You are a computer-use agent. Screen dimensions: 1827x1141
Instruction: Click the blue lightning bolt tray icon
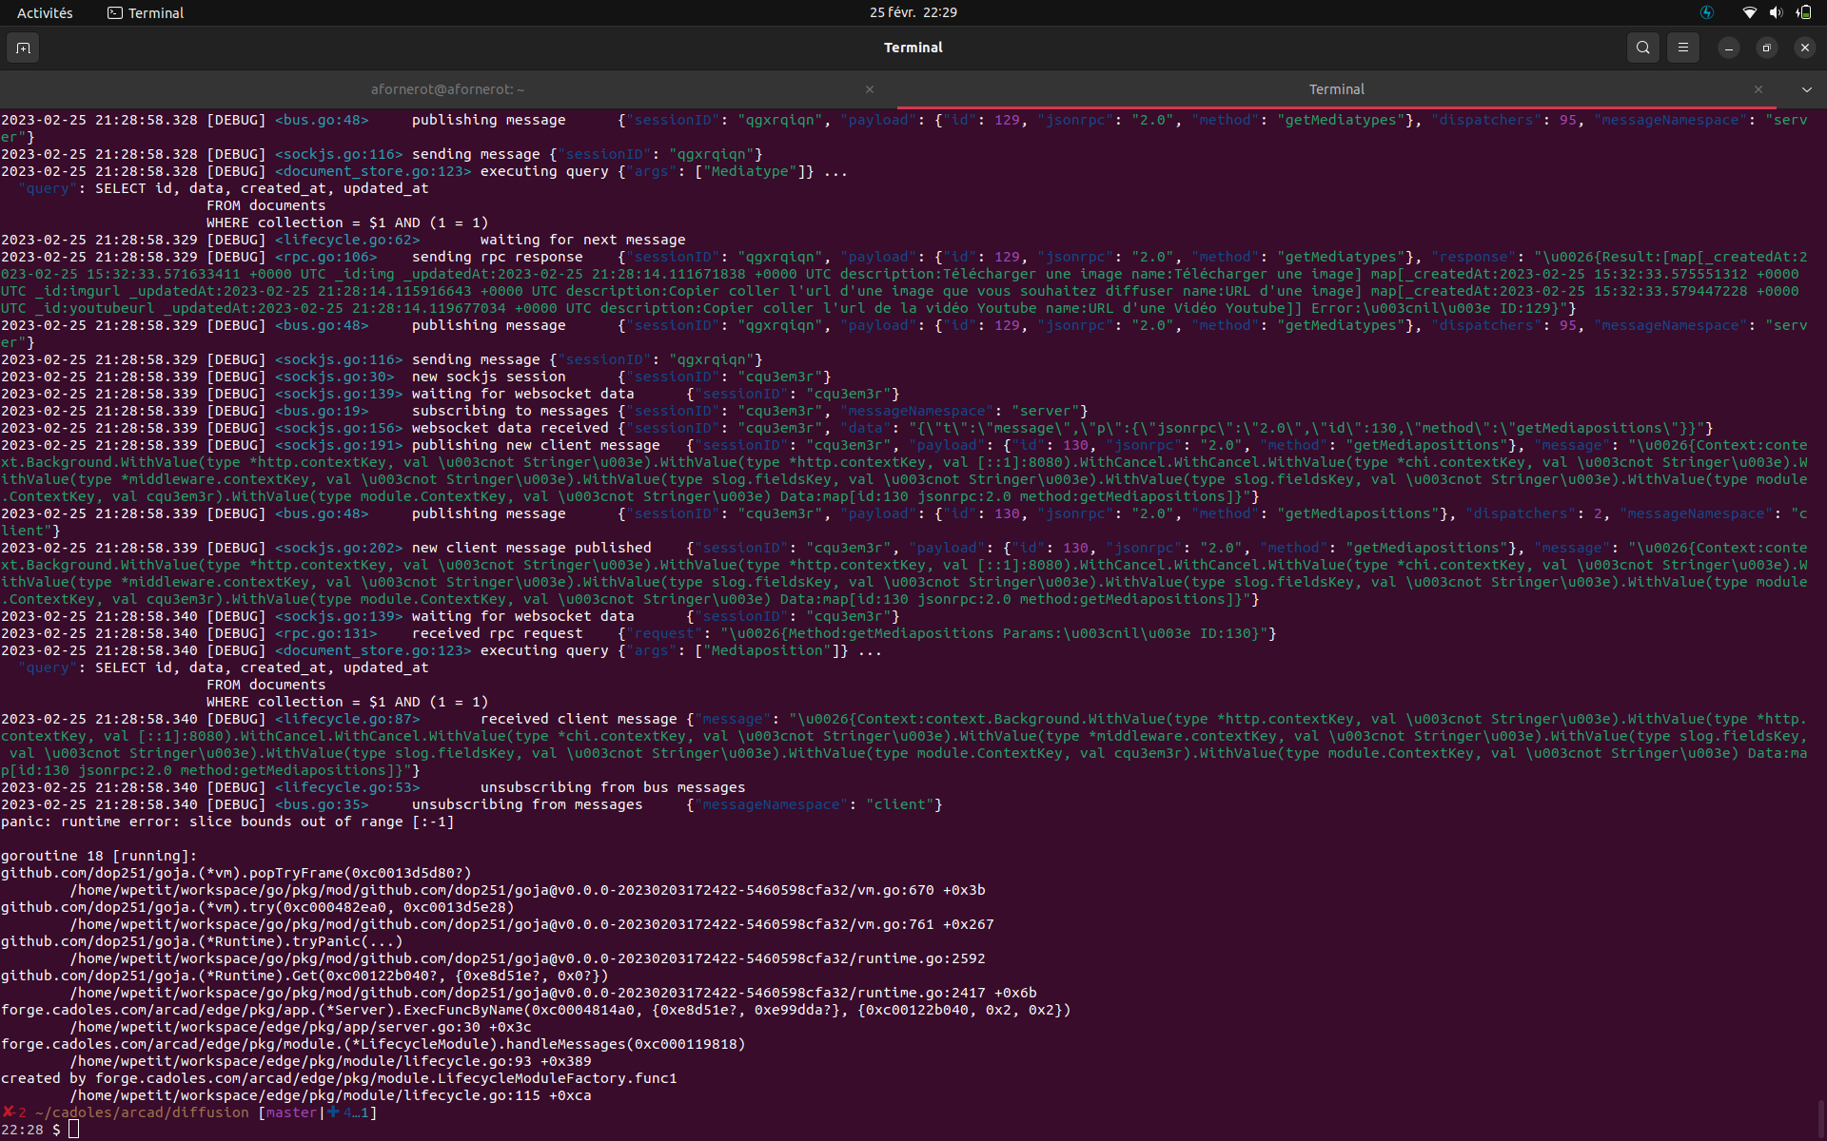pos(1707,12)
